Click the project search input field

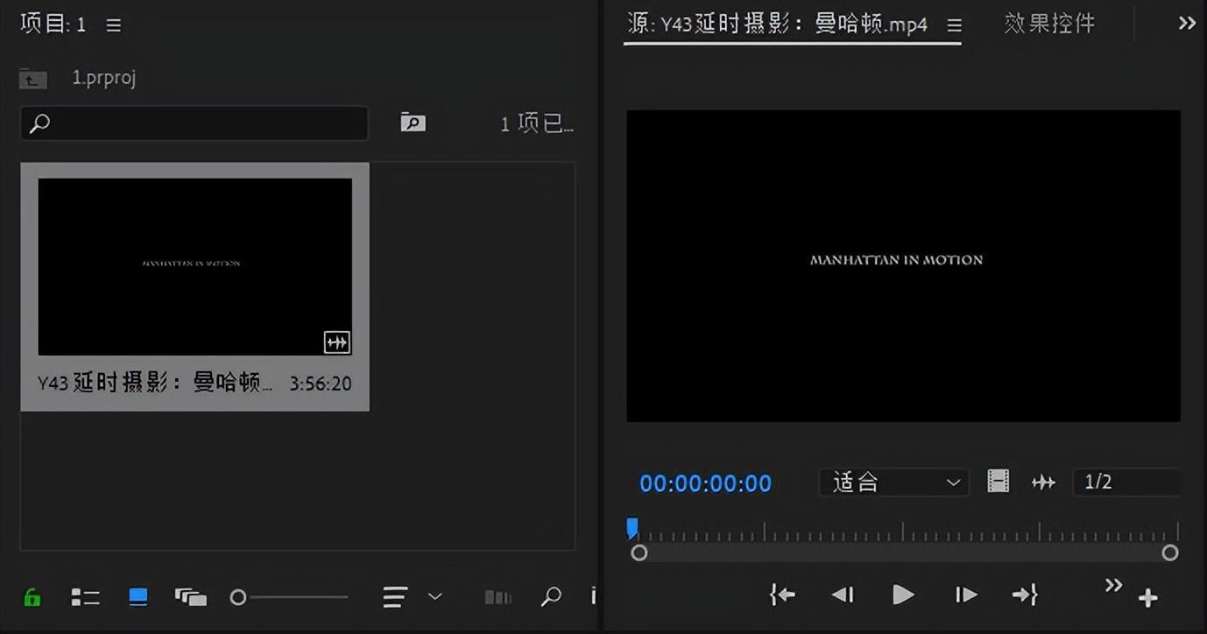coord(194,123)
